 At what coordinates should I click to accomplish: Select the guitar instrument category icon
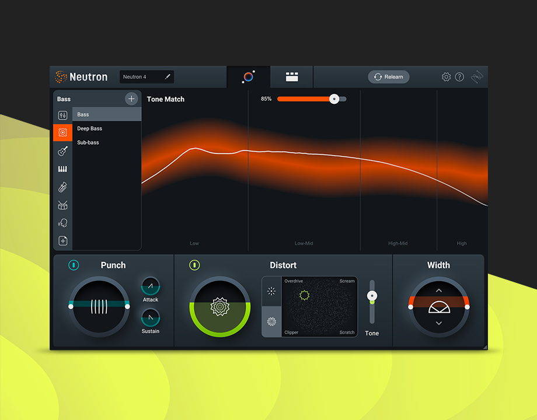click(x=62, y=151)
